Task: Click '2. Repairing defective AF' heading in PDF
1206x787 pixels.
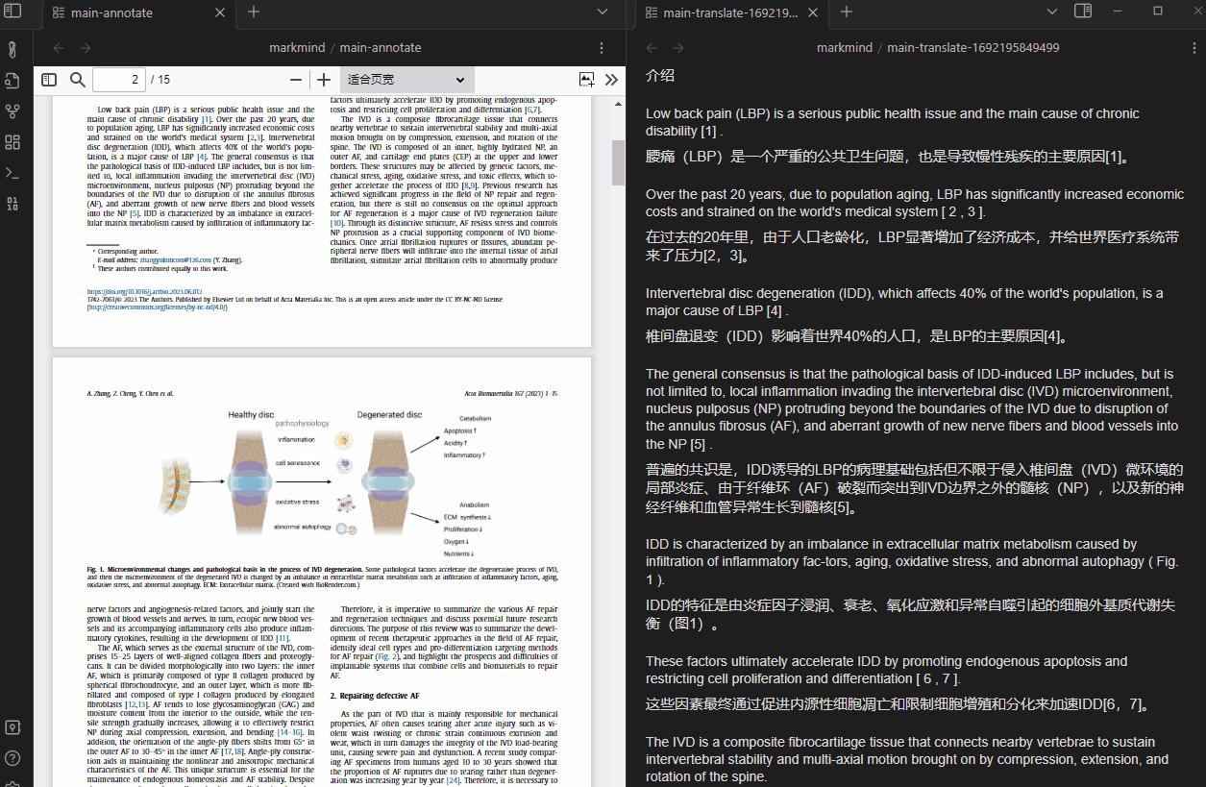Action: click(375, 696)
